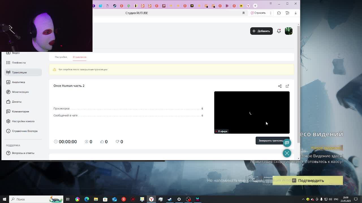Click Сообщений в чате statistics row
Viewport: 362px width, 203px height.
click(128, 115)
